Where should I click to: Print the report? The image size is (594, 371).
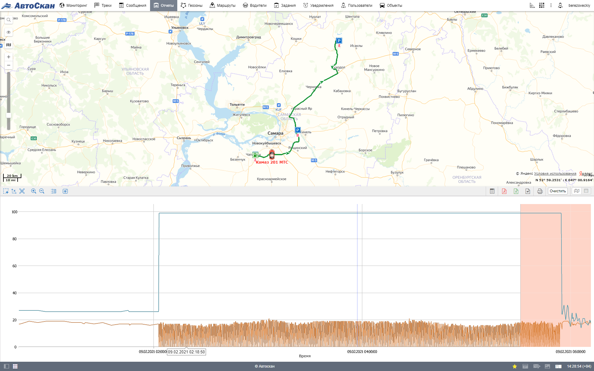(x=540, y=191)
